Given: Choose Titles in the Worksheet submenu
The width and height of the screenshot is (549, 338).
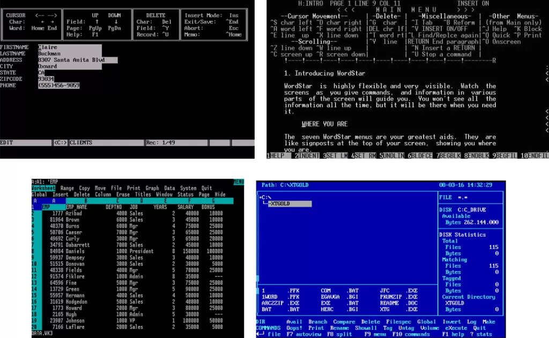Looking at the screenshot, I should coord(143,194).
